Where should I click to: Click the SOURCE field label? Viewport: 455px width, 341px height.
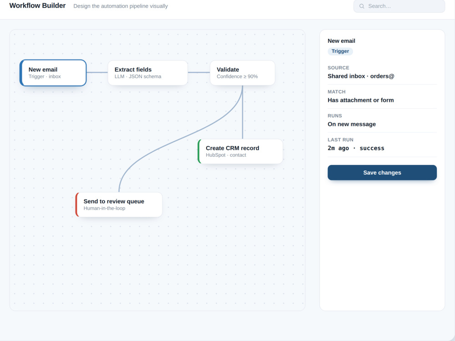pos(339,68)
